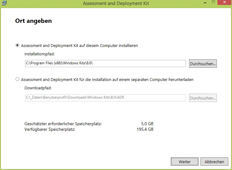The image size is (232, 170).
Task: Click the 'Ort angeben' heading
Action: pyautogui.click(x=33, y=21)
